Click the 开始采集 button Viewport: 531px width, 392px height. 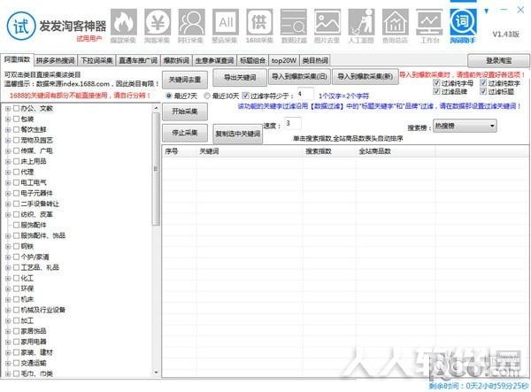coord(185,111)
